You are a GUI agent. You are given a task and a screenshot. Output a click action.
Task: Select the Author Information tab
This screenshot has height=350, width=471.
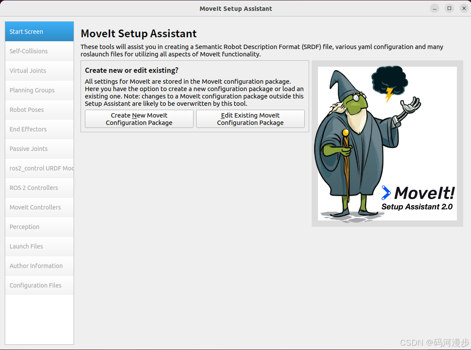[39, 266]
